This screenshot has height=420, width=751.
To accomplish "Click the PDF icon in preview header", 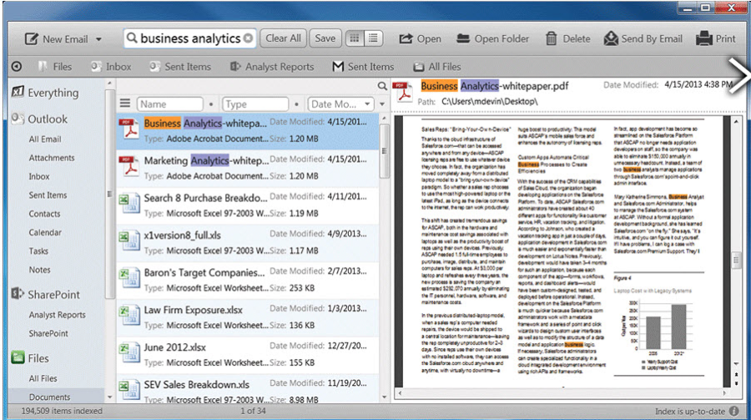I will (x=403, y=92).
